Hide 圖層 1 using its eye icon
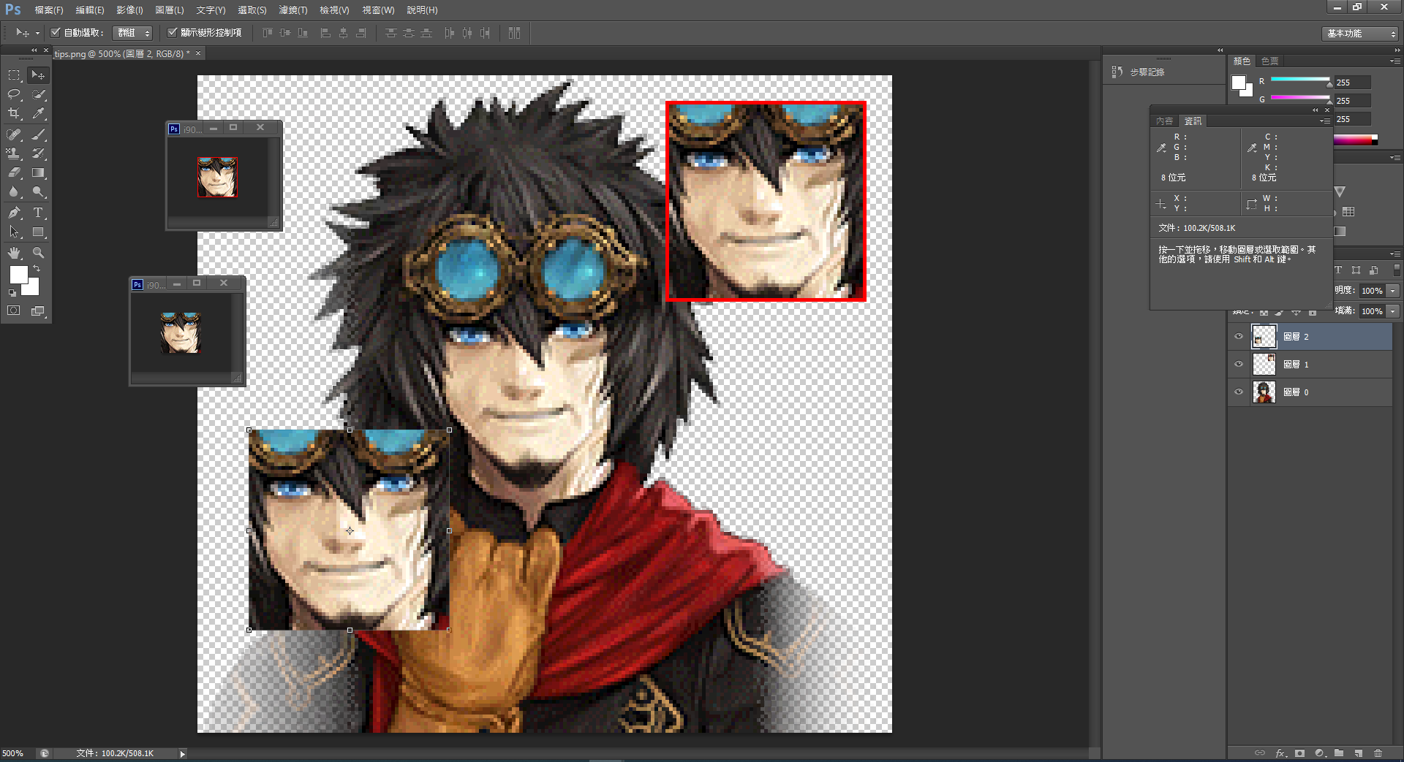Screen dimensions: 1404x762 coord(1239,364)
